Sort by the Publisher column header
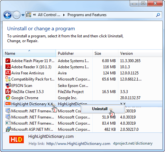 click(74, 53)
